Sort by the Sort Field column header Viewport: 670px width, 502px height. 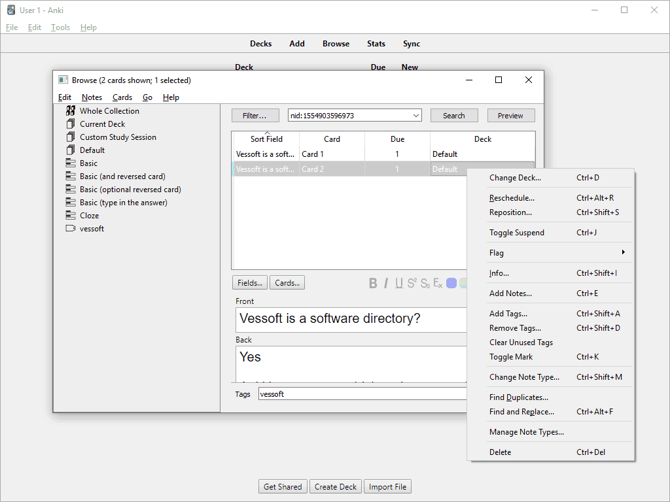266,139
